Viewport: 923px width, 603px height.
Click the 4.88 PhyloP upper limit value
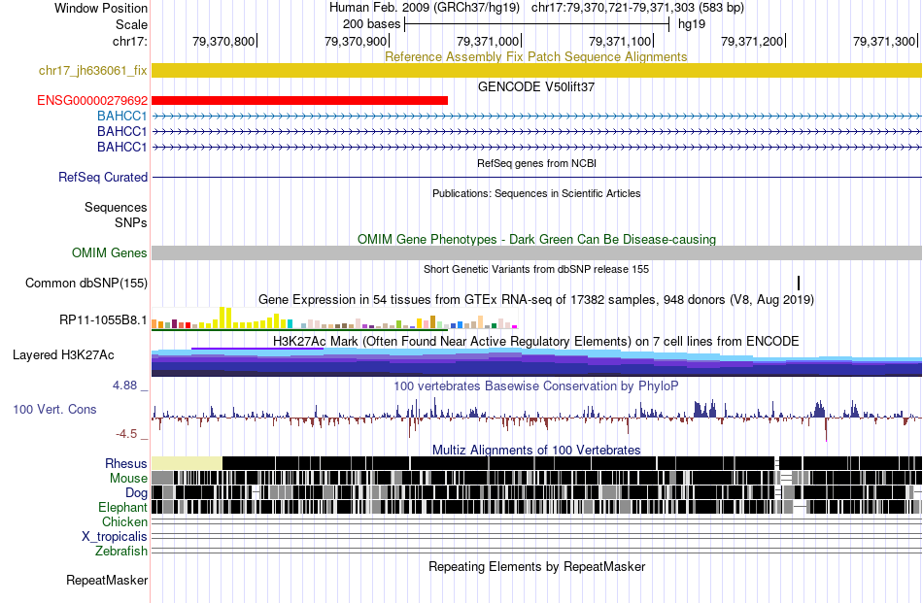point(124,385)
